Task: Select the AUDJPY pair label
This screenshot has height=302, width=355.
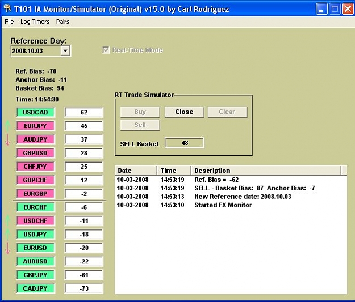Action: pos(36,139)
